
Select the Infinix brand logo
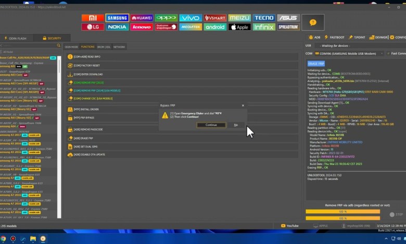click(264, 27)
